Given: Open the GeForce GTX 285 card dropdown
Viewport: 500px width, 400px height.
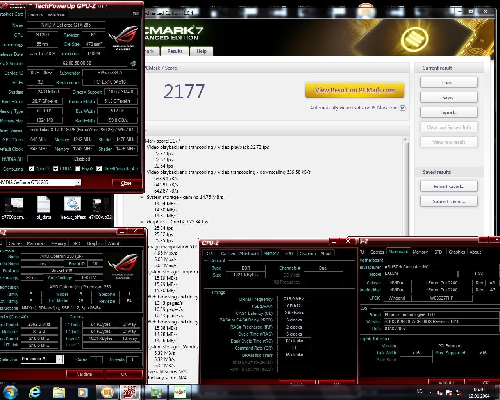Looking at the screenshot, I should (x=78, y=182).
